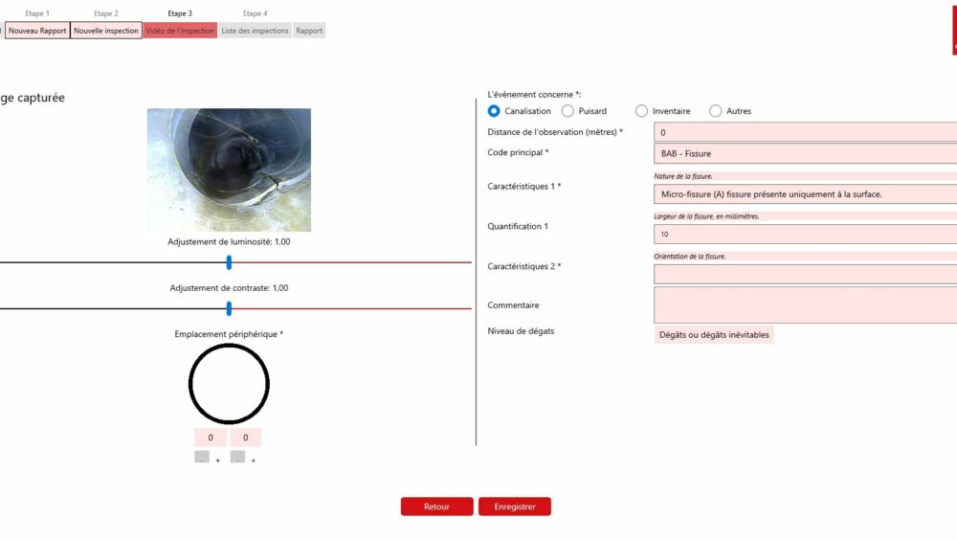Open the Liste des inspections step
The height and width of the screenshot is (541, 957).
(x=255, y=31)
